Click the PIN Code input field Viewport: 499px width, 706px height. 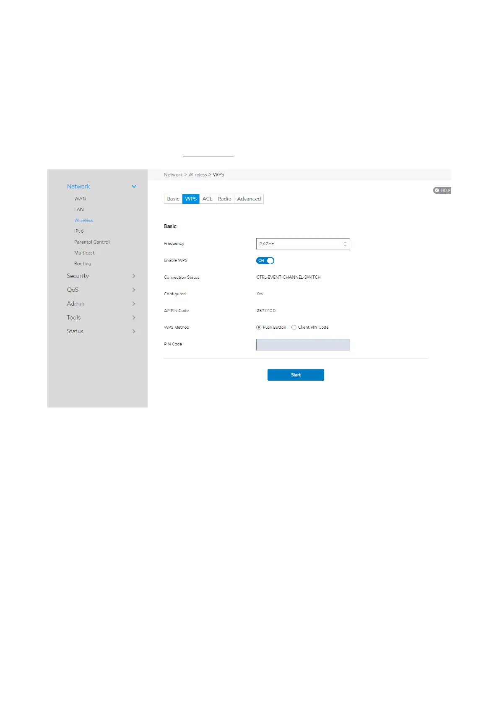pyautogui.click(x=303, y=345)
